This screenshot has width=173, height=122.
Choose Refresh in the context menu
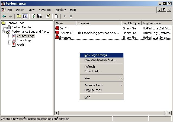102,67
